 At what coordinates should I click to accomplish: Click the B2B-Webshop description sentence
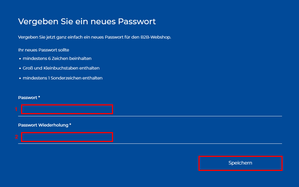coord(94,37)
